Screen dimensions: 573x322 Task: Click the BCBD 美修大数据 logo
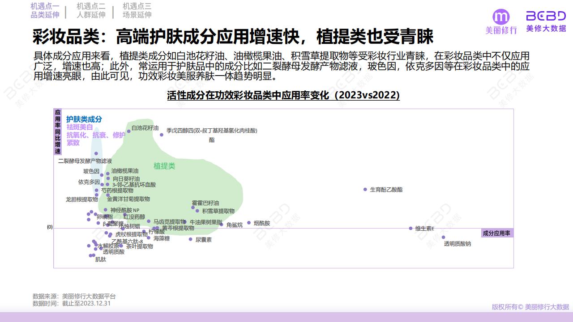coord(546,21)
